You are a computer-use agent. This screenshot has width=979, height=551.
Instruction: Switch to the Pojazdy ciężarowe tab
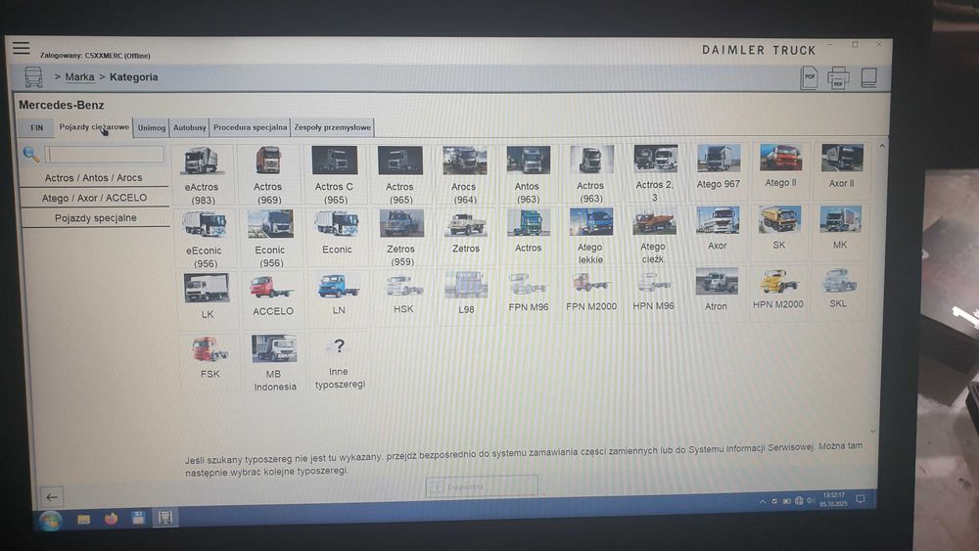tap(94, 126)
